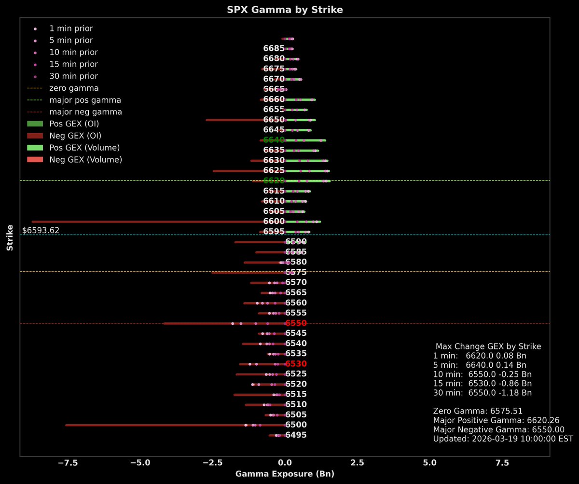Viewport: 579px width, 484px height.
Task: Click strike label 6500
Action: 296,425
